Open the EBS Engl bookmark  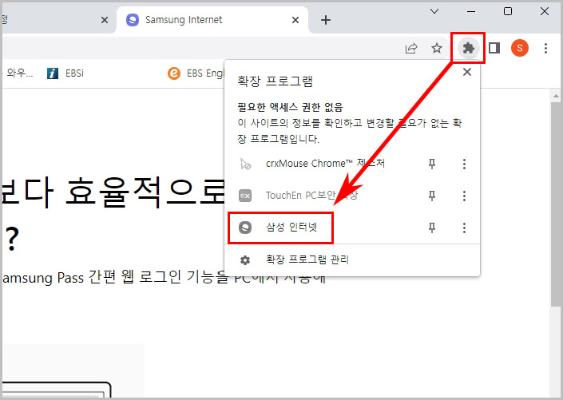[x=196, y=73]
